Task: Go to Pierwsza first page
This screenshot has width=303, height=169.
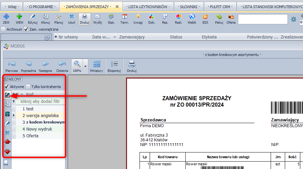Action: point(11,66)
